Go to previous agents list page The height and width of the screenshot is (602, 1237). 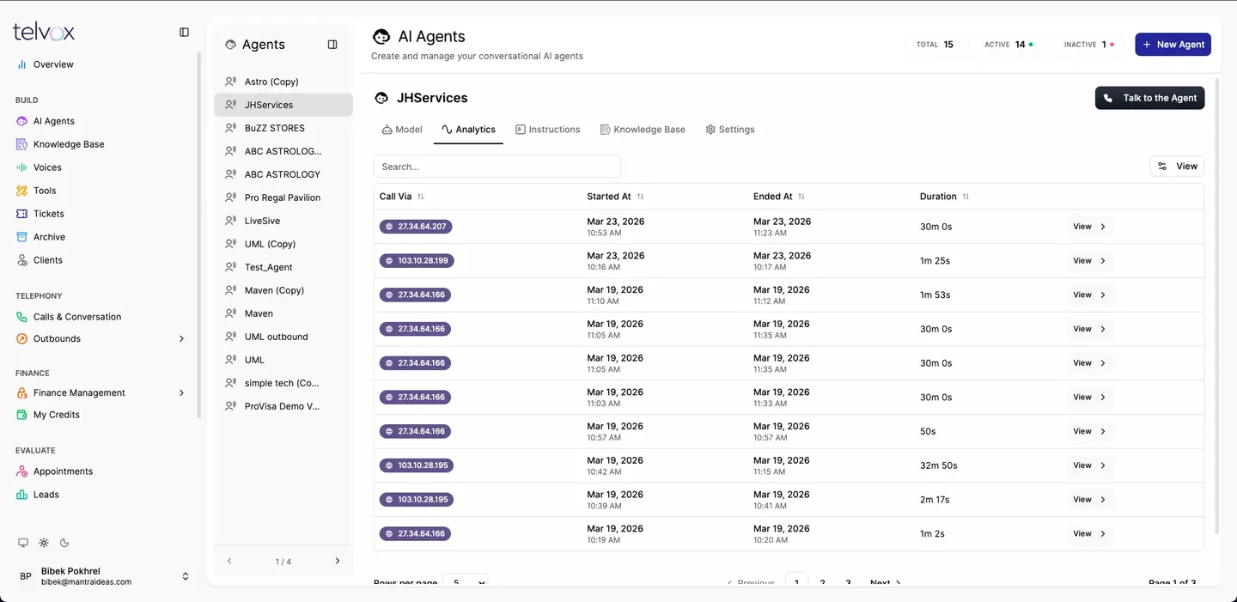point(229,561)
